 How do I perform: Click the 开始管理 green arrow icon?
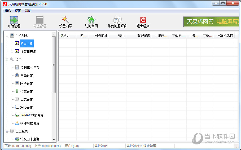coord(14,20)
